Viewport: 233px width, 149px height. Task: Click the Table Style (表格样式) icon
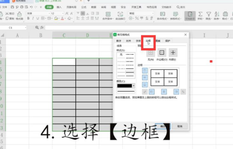[176, 14]
